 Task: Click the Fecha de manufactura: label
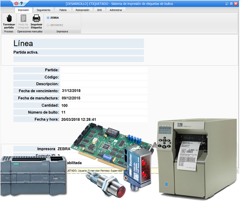pyautogui.click(x=38, y=98)
